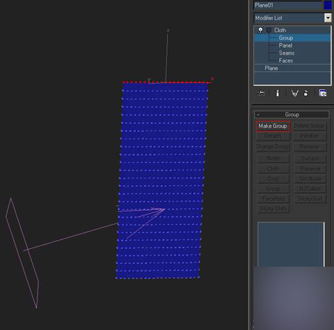Collapse the Cloth modifier sub-object tree
The image size is (334, 330).
269,30
